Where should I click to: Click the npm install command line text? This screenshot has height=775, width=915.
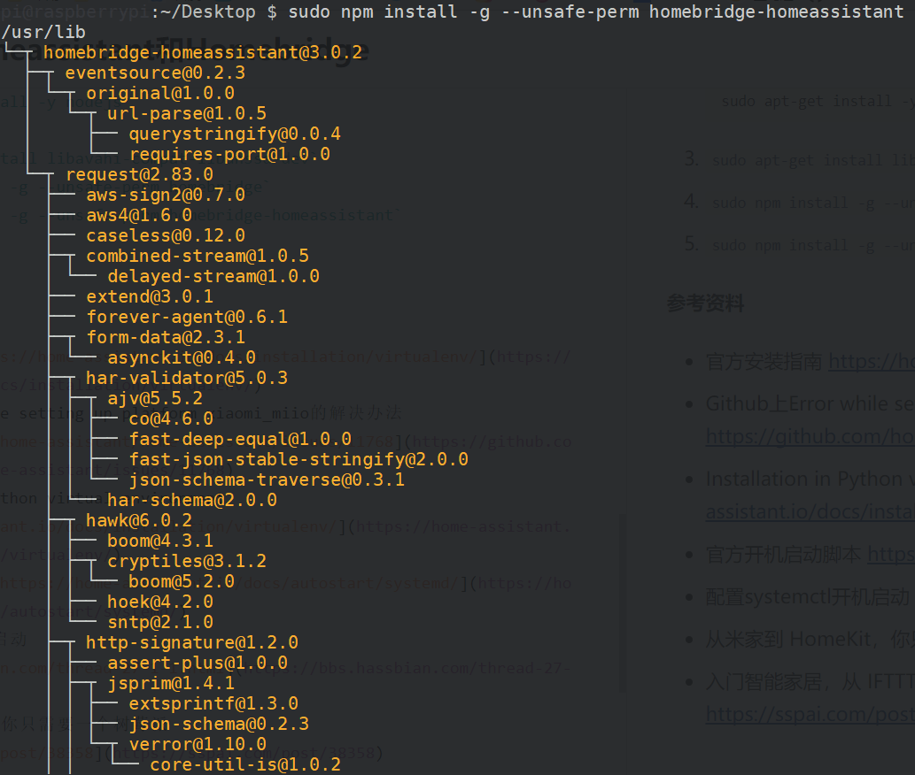596,12
